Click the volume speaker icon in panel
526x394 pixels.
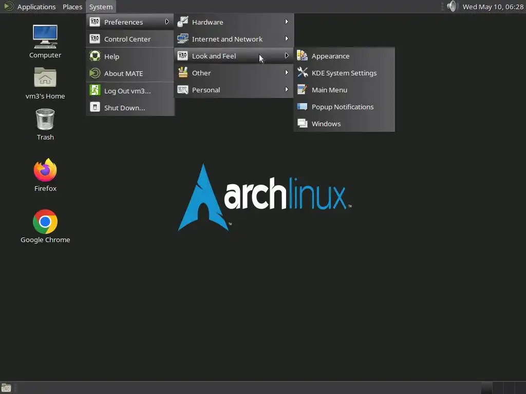(452, 6)
